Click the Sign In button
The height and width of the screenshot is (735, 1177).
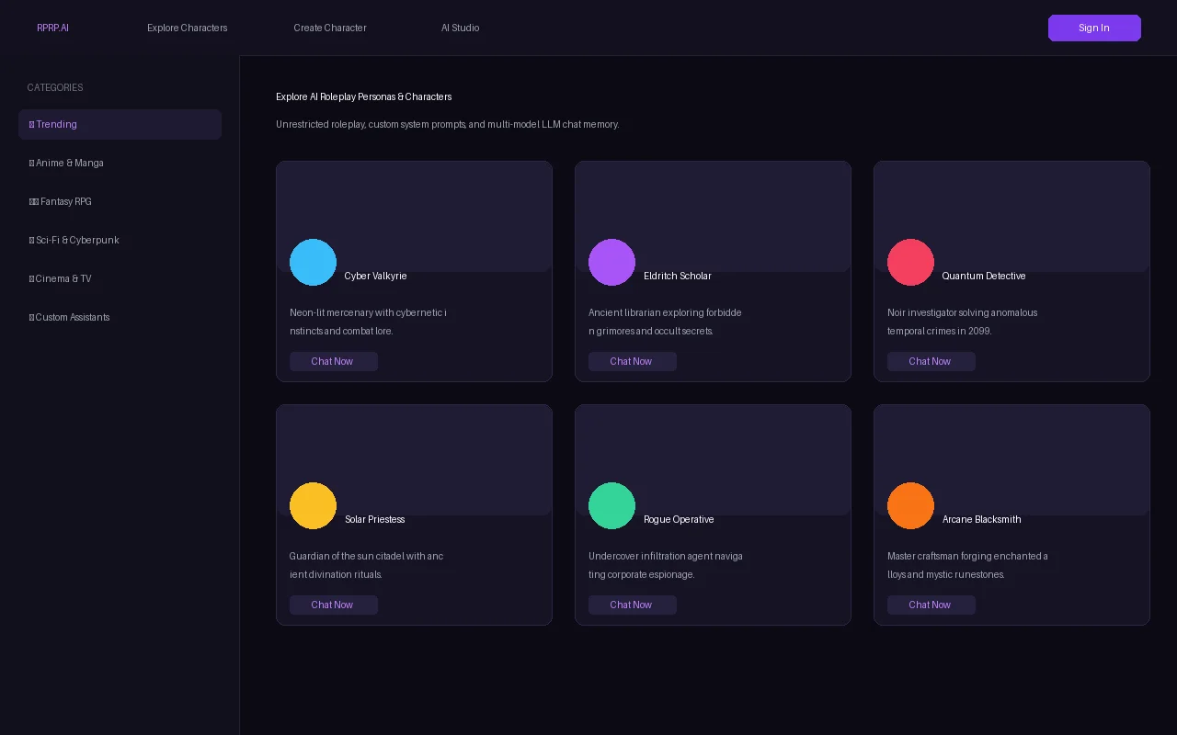pyautogui.click(x=1094, y=28)
